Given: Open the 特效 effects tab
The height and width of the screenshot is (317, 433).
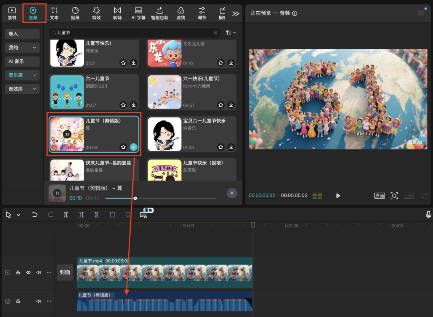Looking at the screenshot, I should (x=96, y=13).
